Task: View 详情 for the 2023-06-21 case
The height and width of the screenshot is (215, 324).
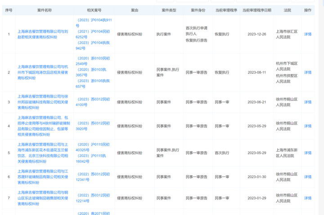Action: (308, 102)
